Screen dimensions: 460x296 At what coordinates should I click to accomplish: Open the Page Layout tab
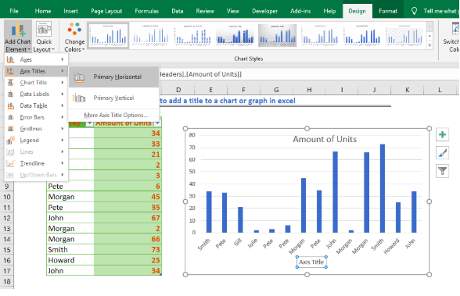[x=106, y=11]
